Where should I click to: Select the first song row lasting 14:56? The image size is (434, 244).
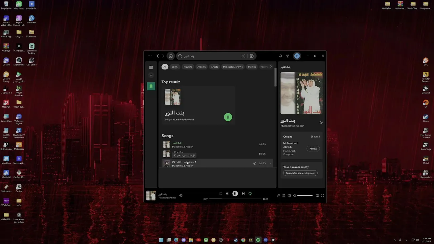(217, 145)
